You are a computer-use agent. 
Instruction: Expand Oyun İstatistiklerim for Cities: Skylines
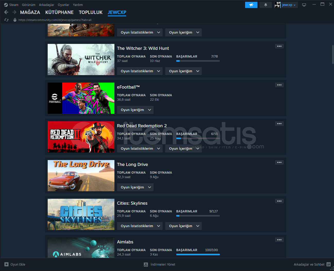140,226
